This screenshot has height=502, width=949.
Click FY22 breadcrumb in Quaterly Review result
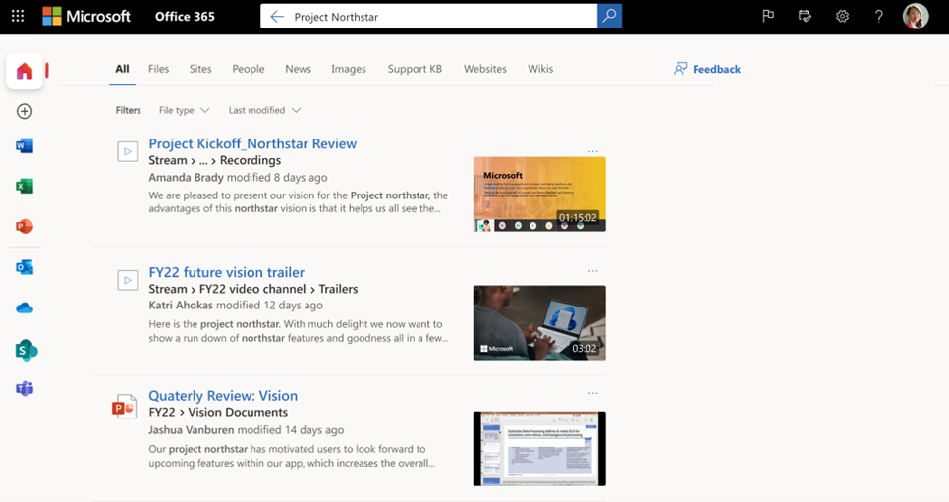161,412
